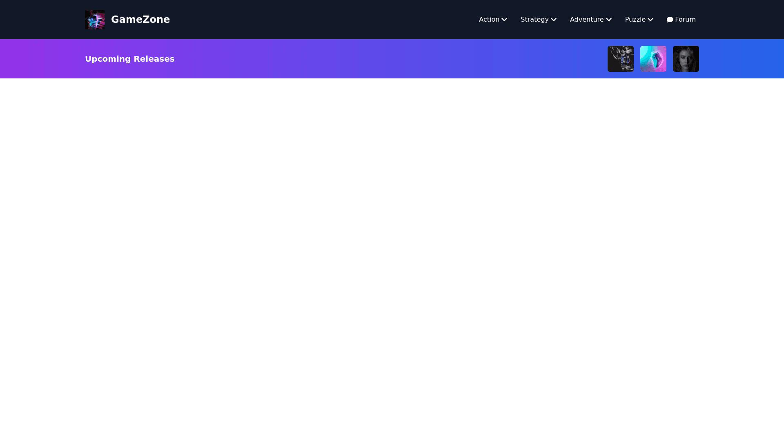Select the Puzzle menu label
784x441 pixels.
[635, 20]
